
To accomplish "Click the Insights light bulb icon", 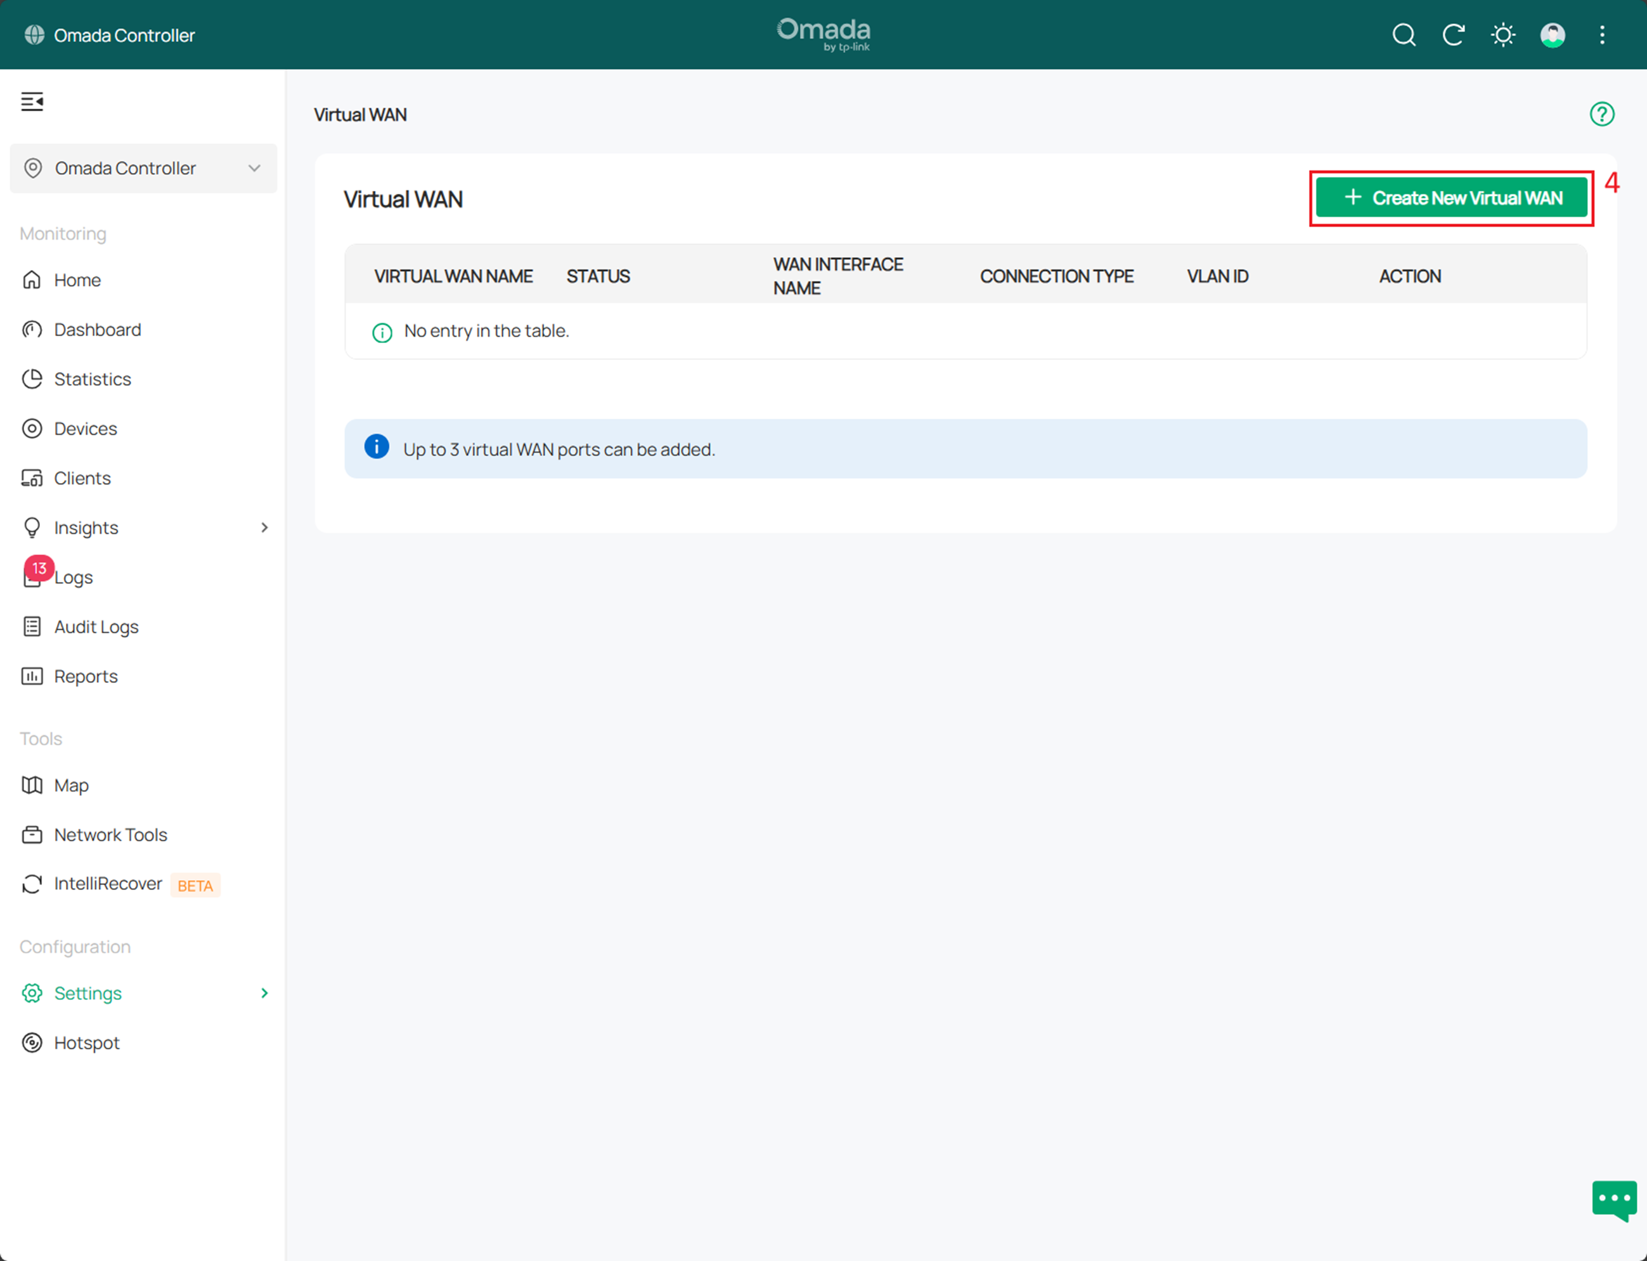I will pyautogui.click(x=32, y=527).
